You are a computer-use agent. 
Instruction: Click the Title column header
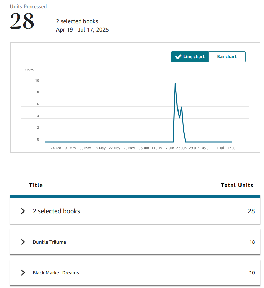click(36, 185)
